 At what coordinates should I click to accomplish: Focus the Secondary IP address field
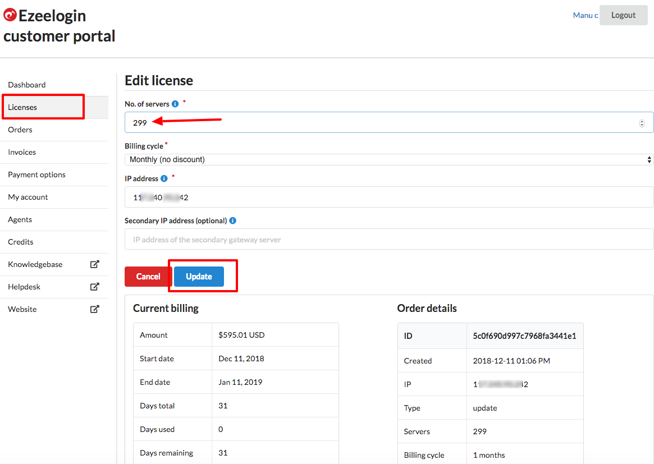(388, 239)
